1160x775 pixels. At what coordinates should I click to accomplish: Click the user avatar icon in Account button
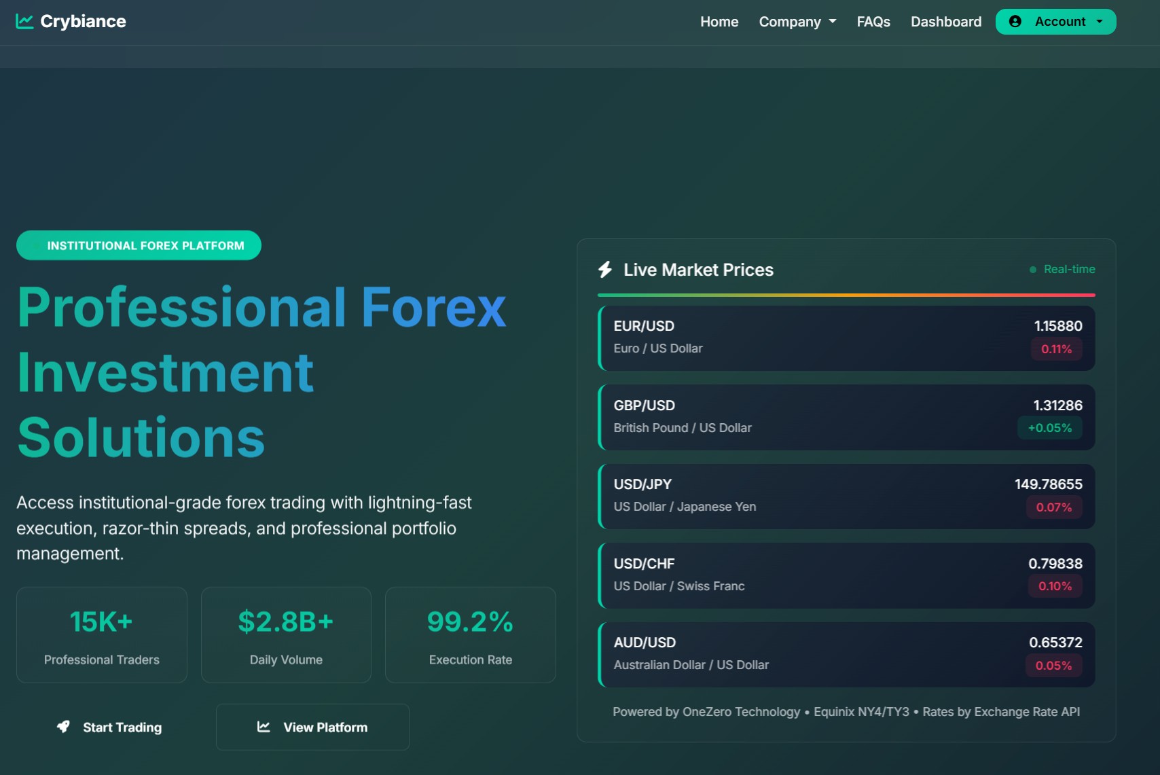click(1015, 22)
